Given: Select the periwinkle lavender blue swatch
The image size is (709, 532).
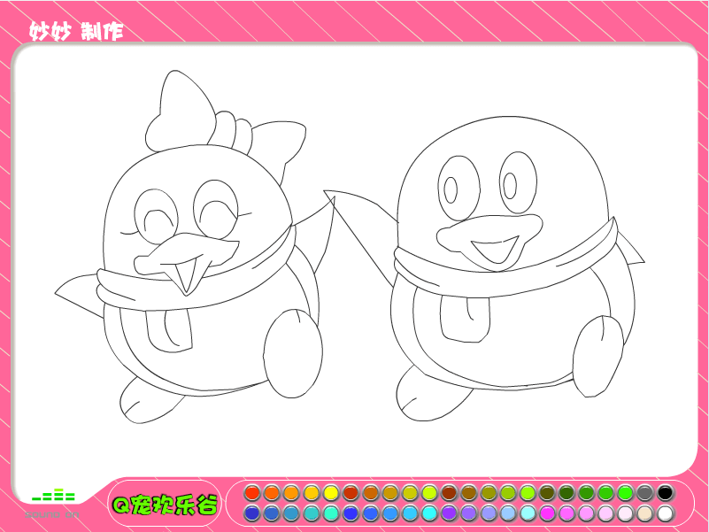Looking at the screenshot, I should click(488, 513).
